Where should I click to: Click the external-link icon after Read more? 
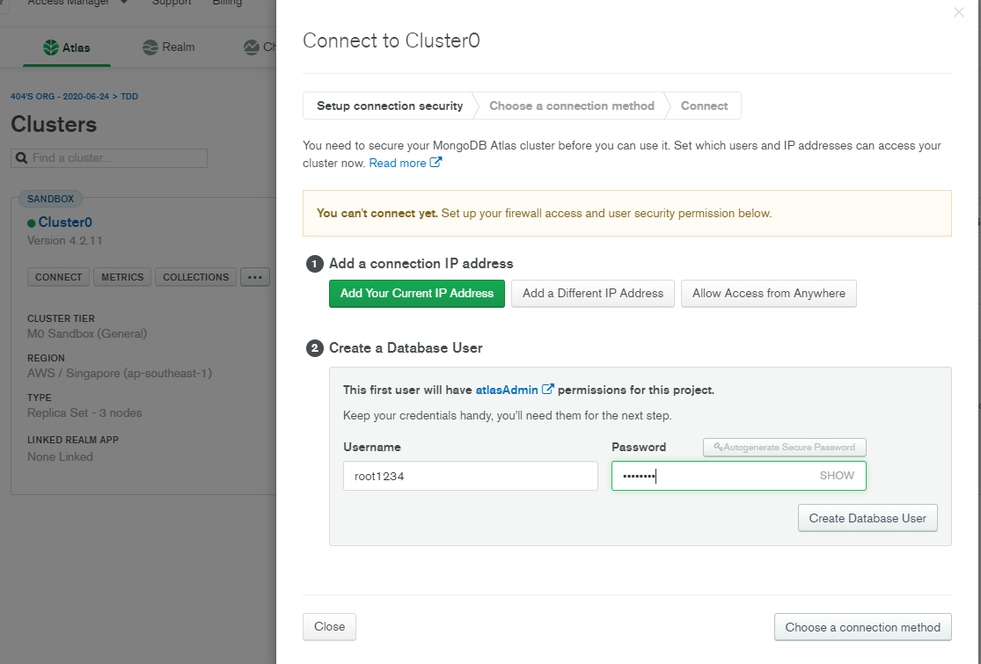coord(436,163)
